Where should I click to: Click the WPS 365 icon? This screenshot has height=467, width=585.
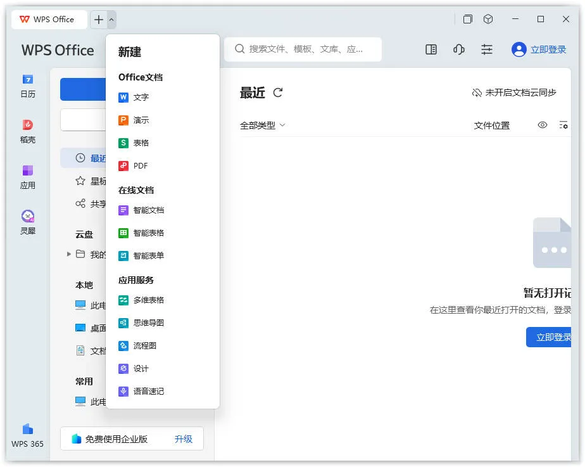pos(27,435)
